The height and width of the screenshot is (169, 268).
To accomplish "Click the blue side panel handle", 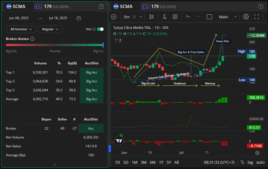I will pos(110,148).
